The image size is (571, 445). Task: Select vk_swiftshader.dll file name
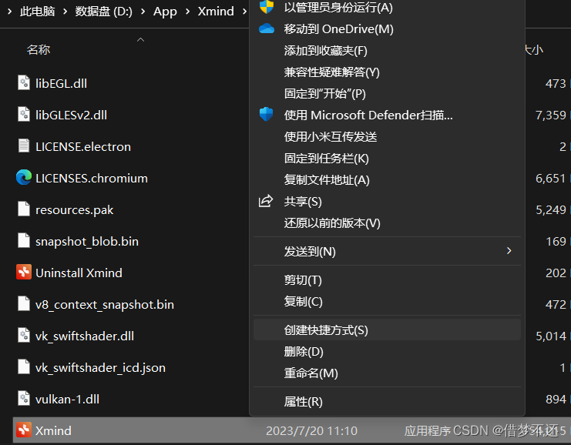[85, 336]
